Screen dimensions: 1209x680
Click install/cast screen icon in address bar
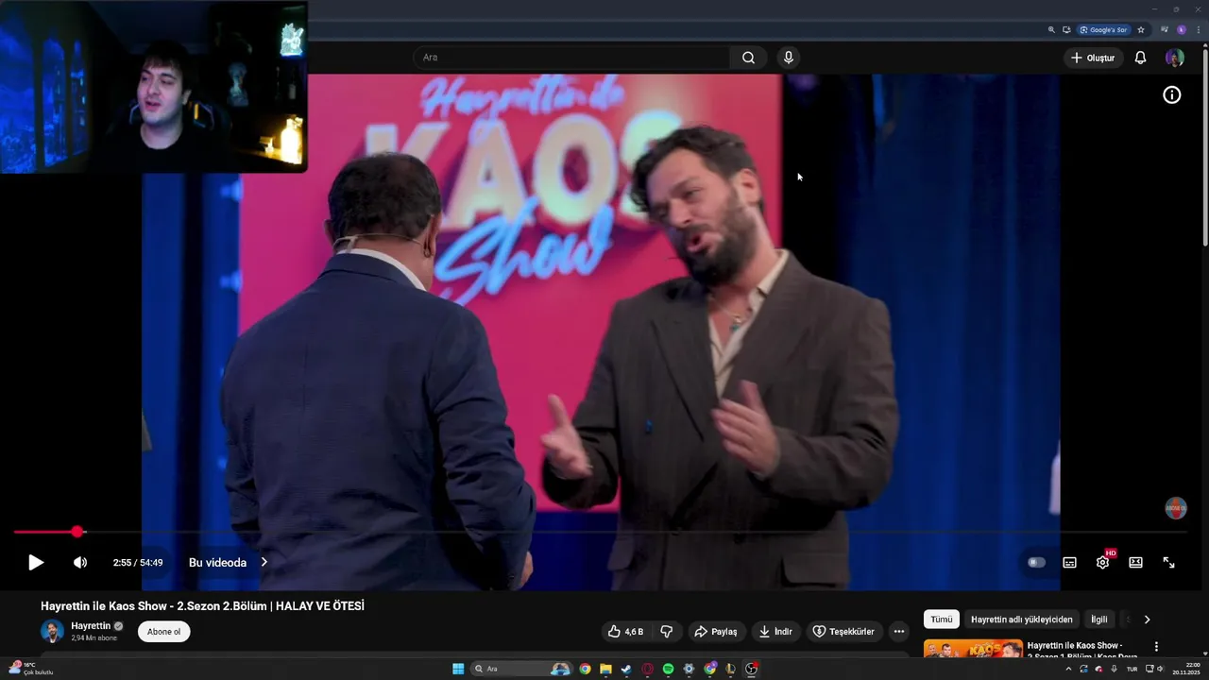[x=1066, y=30]
